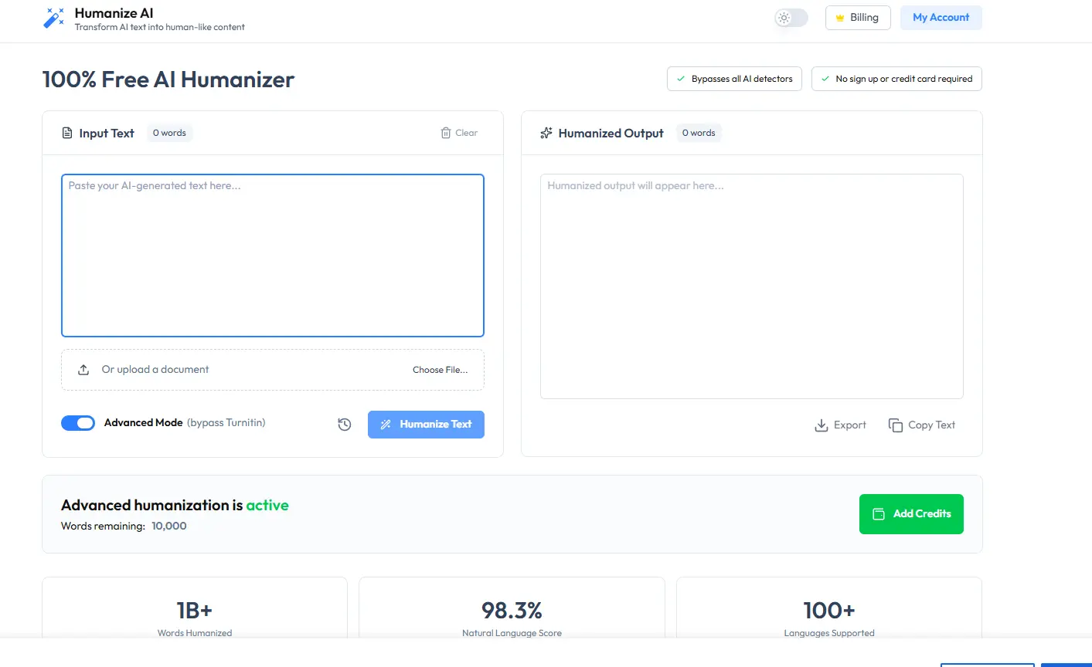Click the Advanced humanization is active text
Viewport: 1092px width, 667px height.
click(175, 506)
